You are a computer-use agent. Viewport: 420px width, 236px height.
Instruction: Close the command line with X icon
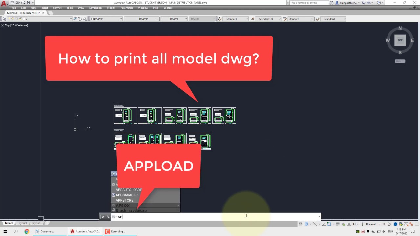click(x=103, y=217)
